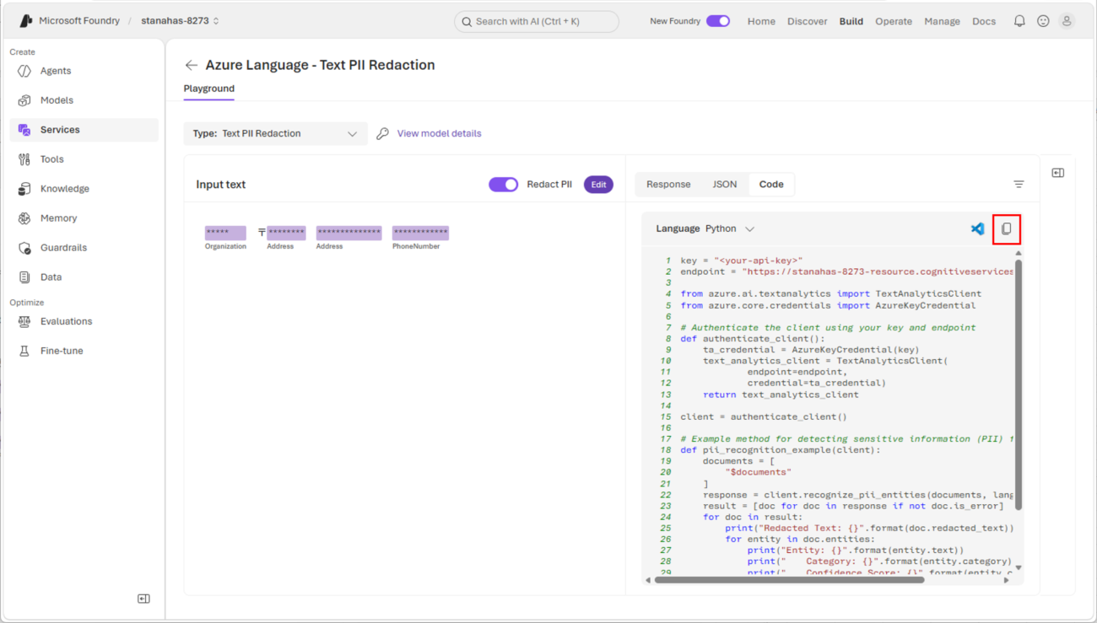
Task: Open the Build top navigation item
Action: (x=851, y=21)
